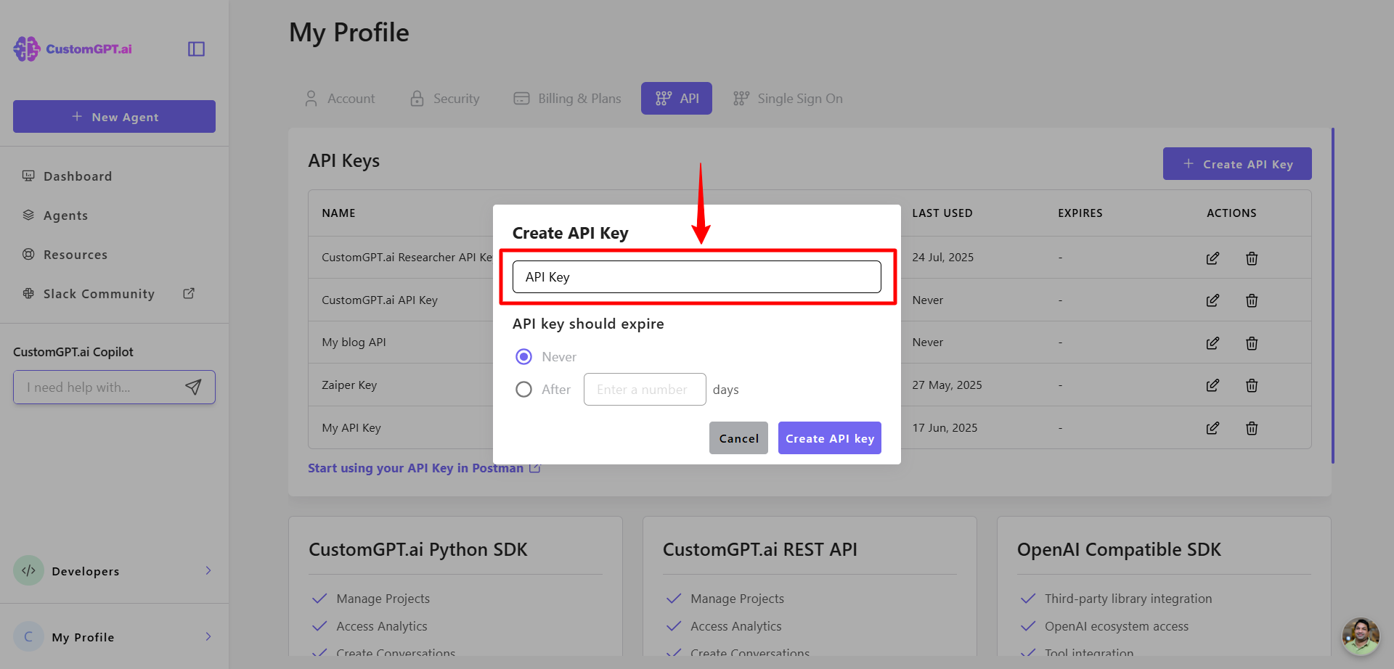Edit the My blog API key
1394x669 pixels.
pos(1212,343)
